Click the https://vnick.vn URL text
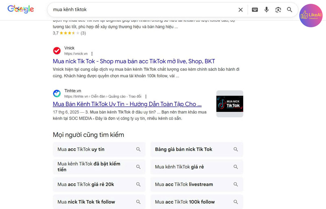 [x=76, y=54]
